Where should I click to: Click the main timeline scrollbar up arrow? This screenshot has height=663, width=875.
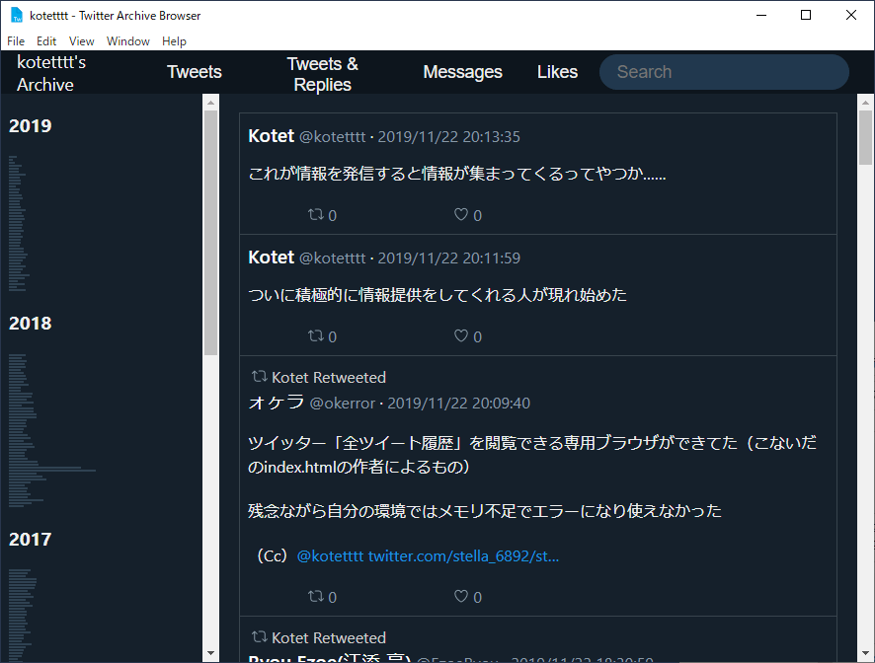click(x=865, y=103)
